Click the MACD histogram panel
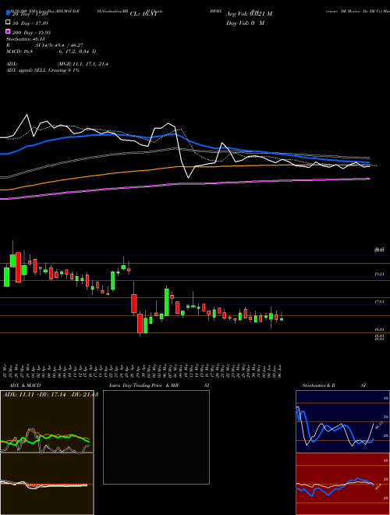The width and height of the screenshot is (390, 515). tap(47, 484)
